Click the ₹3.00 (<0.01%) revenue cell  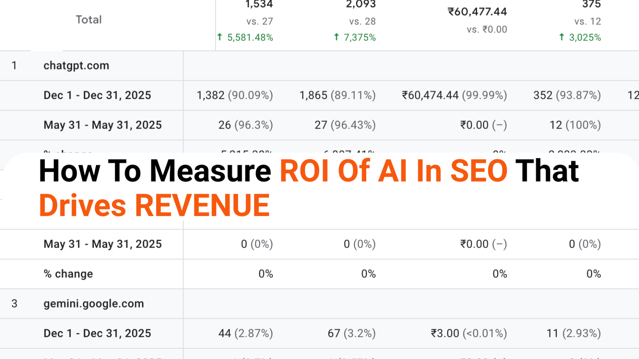click(469, 333)
